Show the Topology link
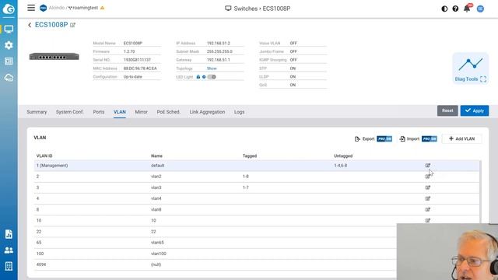This screenshot has height=280, width=498. click(x=212, y=68)
